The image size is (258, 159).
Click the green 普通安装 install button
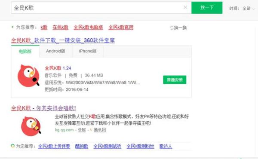[175, 80]
